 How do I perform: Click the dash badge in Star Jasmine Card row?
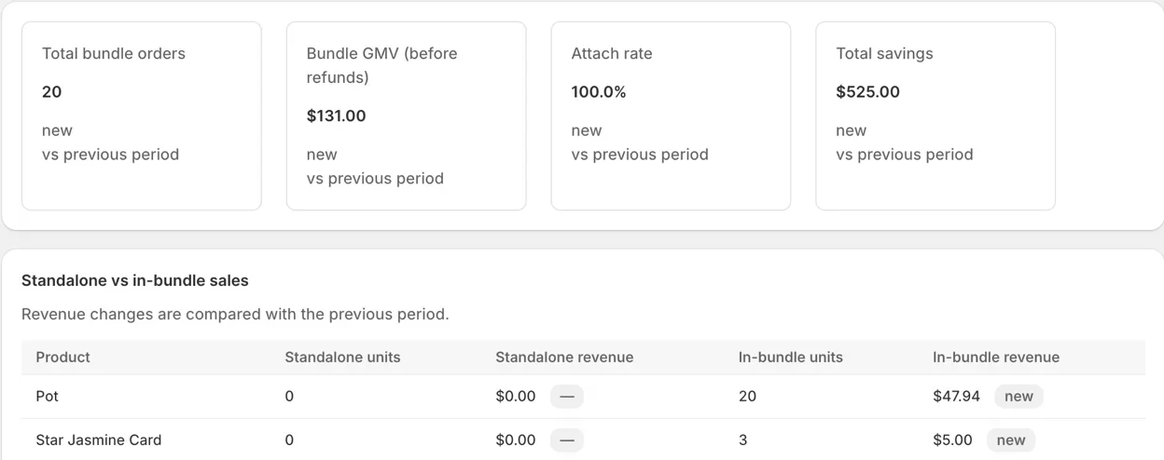point(567,440)
